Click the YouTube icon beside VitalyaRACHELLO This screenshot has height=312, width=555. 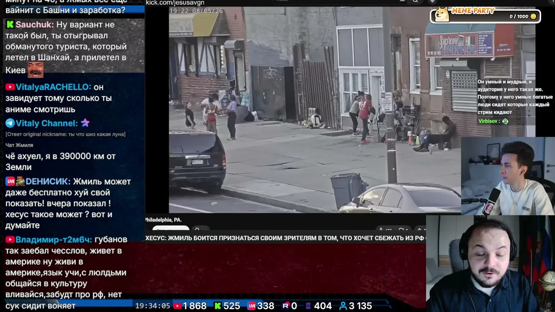(x=10, y=87)
